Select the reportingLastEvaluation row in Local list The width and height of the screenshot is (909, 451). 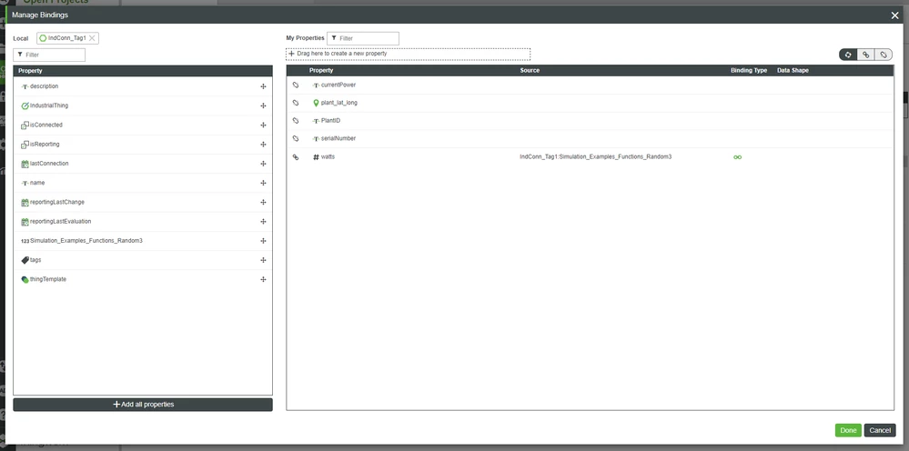143,222
